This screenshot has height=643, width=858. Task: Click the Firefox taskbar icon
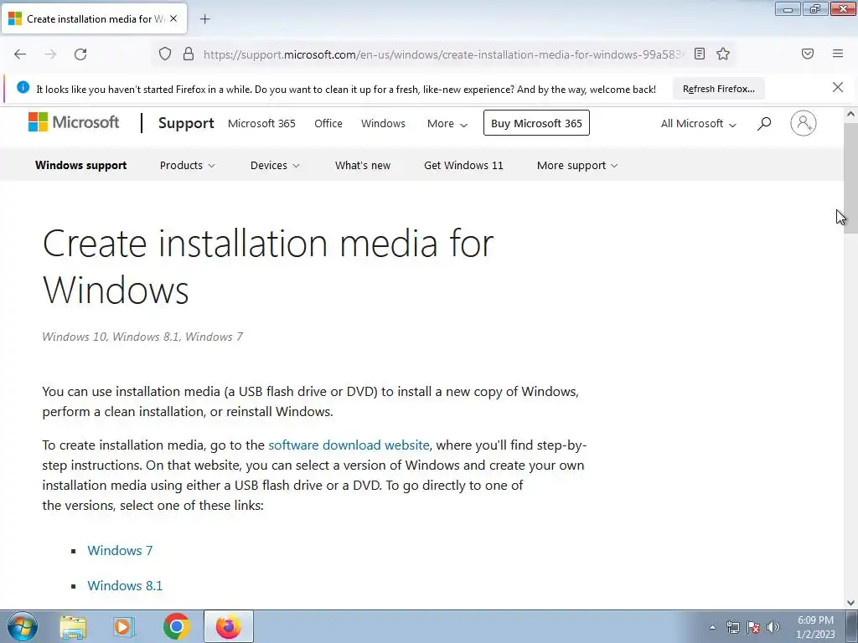[x=229, y=626]
